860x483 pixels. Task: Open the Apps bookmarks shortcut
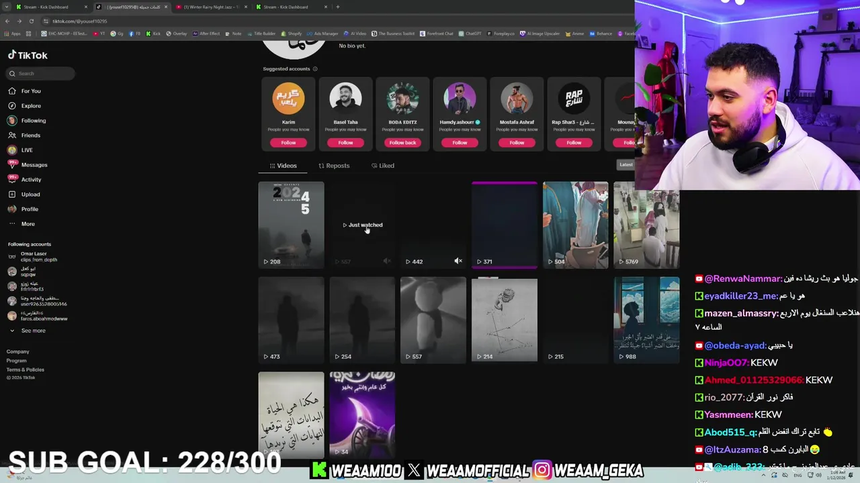pos(13,34)
